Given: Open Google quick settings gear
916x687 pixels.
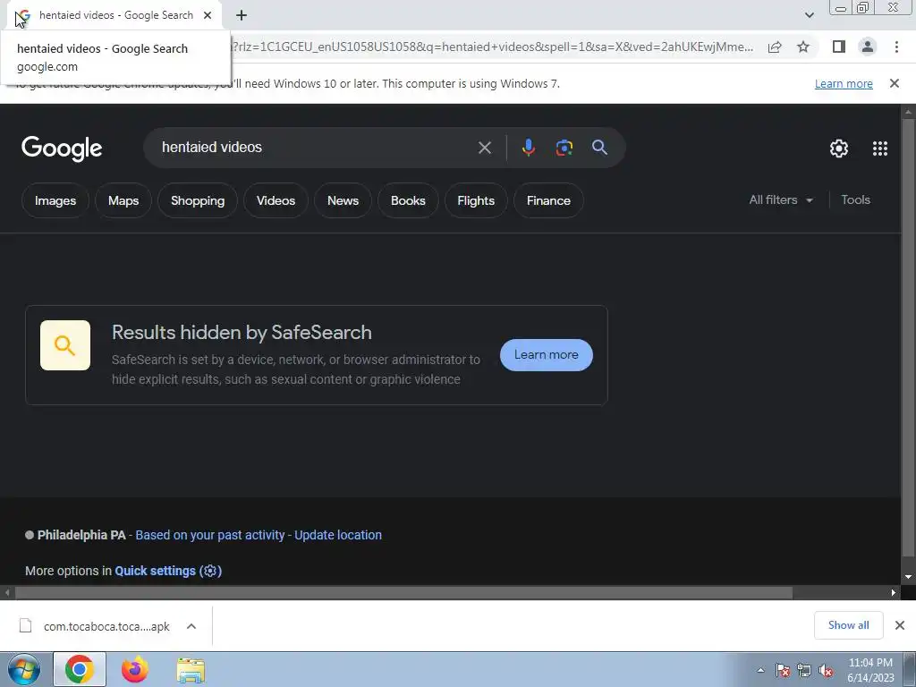Looking at the screenshot, I should click(839, 148).
